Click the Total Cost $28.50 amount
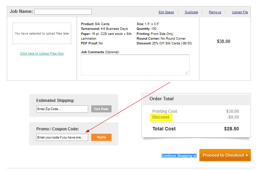The image size is (257, 170). coord(232,129)
